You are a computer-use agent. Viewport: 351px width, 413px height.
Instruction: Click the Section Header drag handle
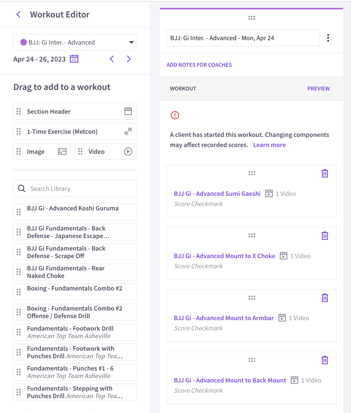coord(19,112)
